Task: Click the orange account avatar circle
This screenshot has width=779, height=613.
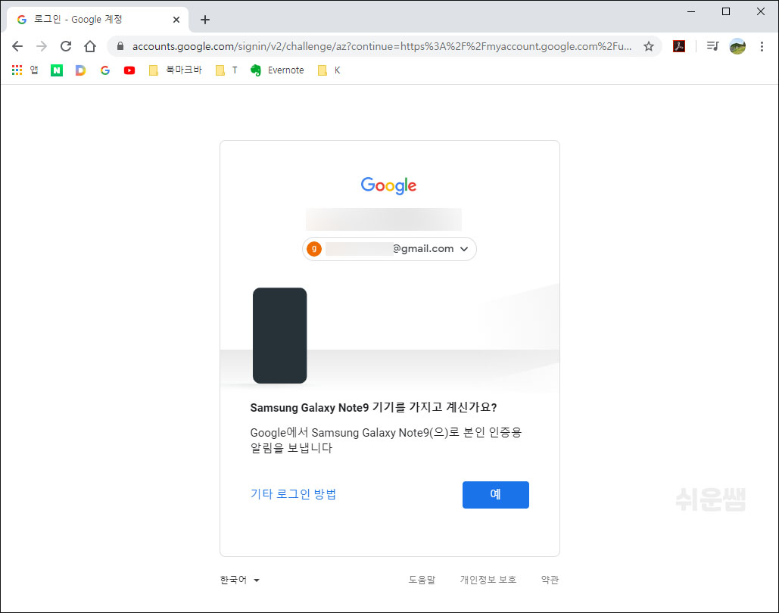Action: (x=314, y=249)
